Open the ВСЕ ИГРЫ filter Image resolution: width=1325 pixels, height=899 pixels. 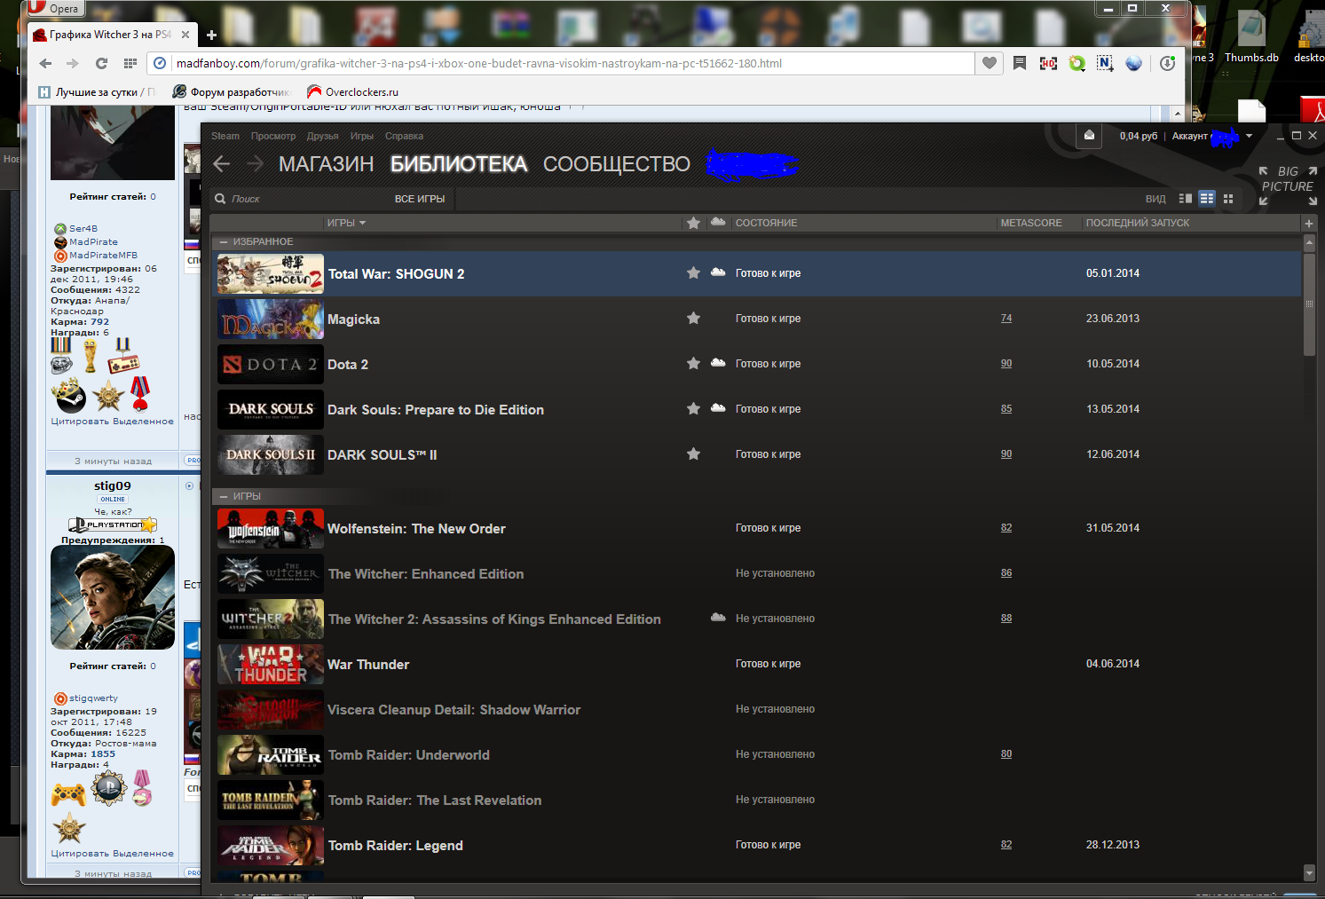coord(420,199)
